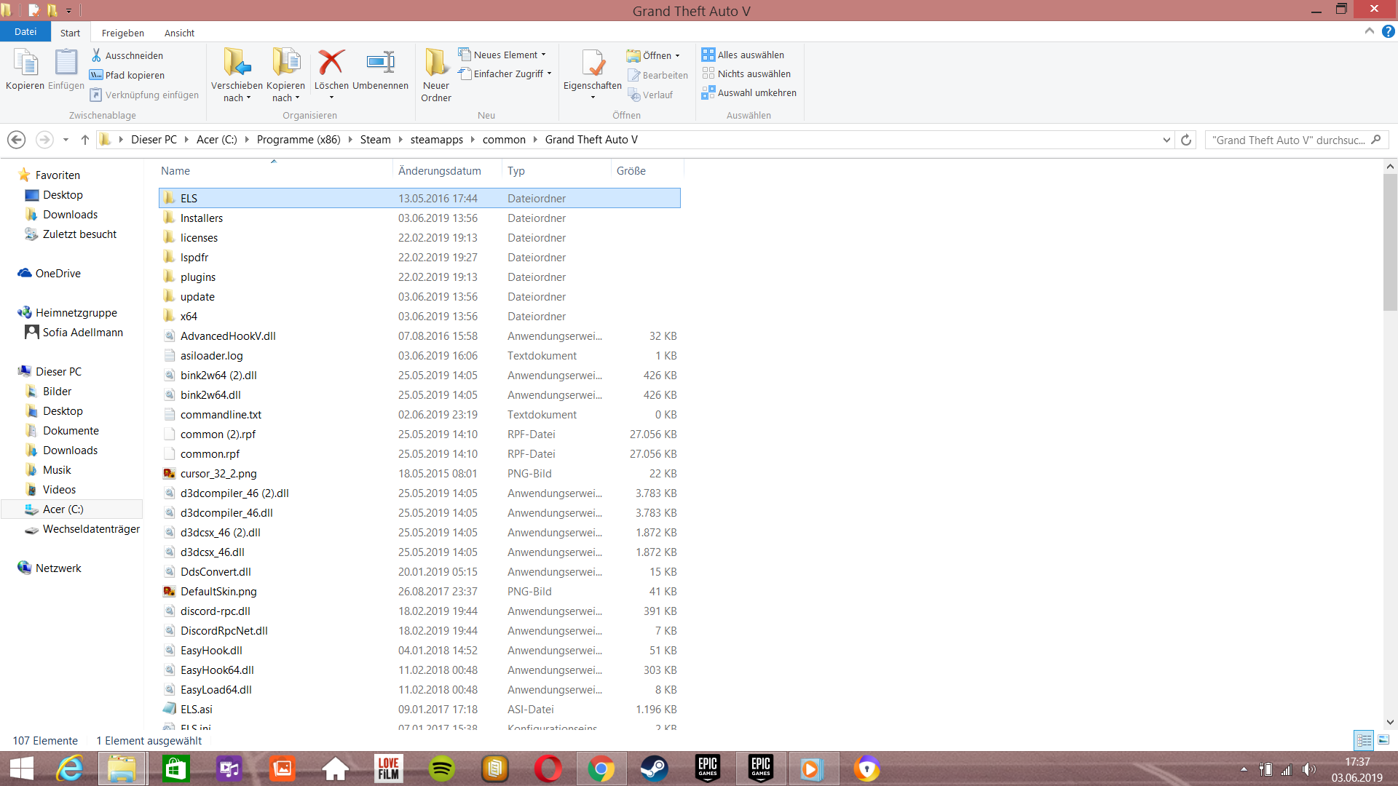Click the refresh button in address bar
The height and width of the screenshot is (786, 1398).
click(x=1186, y=140)
